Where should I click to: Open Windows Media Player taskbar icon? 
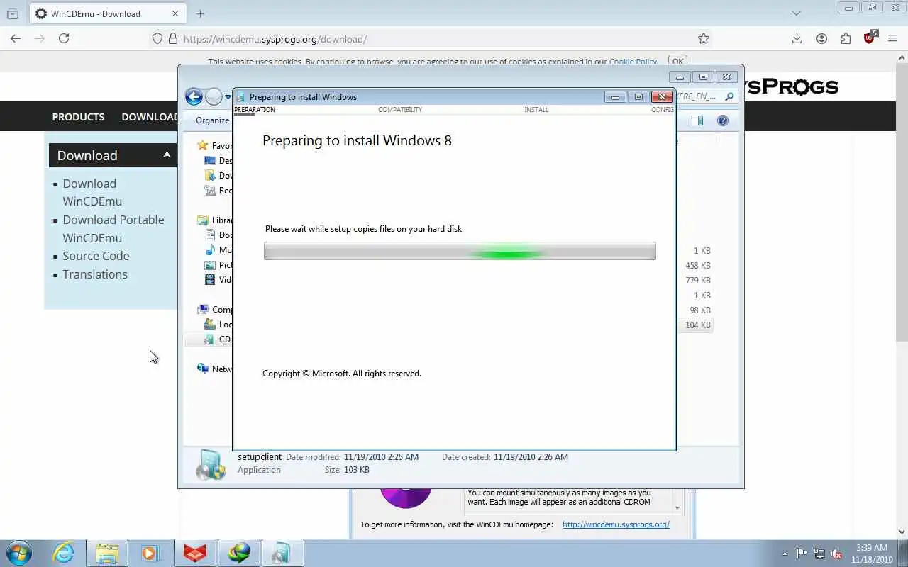pos(150,553)
